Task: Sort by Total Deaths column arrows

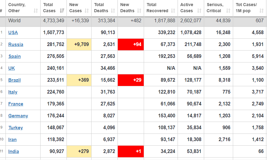Action: (x=113, y=11)
